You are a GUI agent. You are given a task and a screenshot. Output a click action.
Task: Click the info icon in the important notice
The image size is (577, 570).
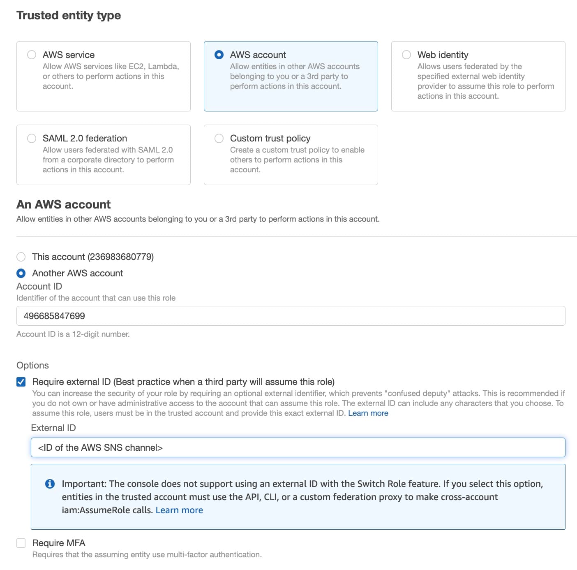[50, 484]
